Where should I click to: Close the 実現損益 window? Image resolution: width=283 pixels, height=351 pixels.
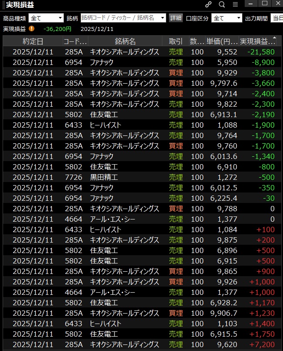[x=276, y=3]
